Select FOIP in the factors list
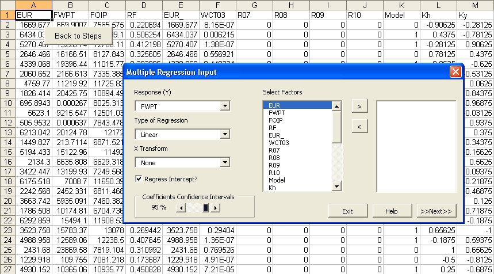This screenshot has height=274, width=494. pyautogui.click(x=297, y=120)
